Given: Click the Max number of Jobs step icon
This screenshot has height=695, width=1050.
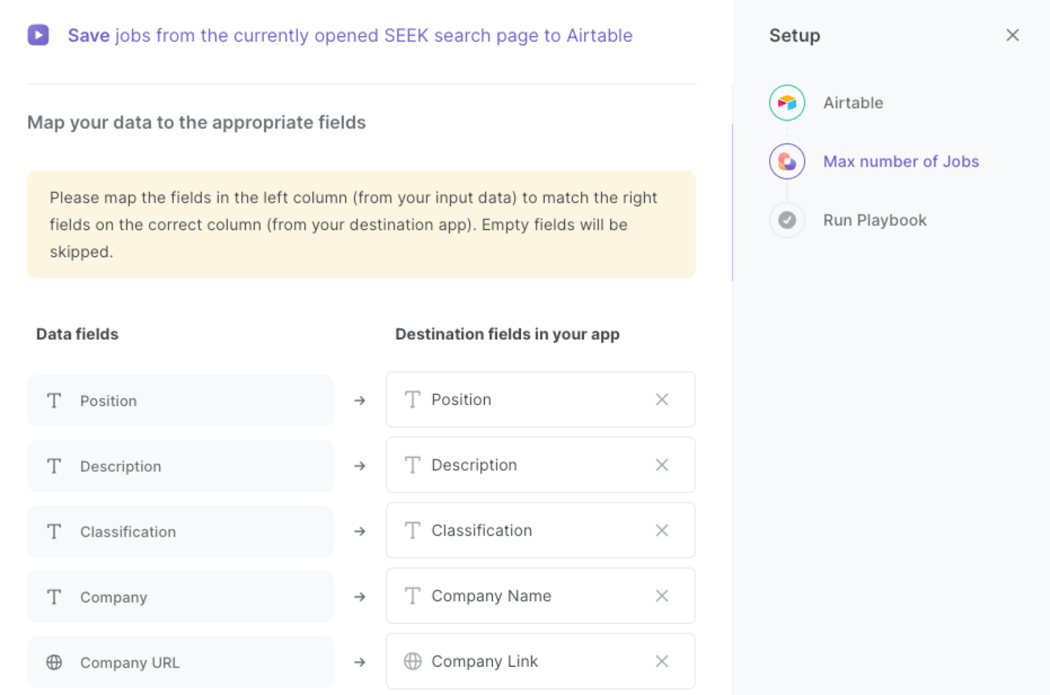Looking at the screenshot, I should click(787, 161).
